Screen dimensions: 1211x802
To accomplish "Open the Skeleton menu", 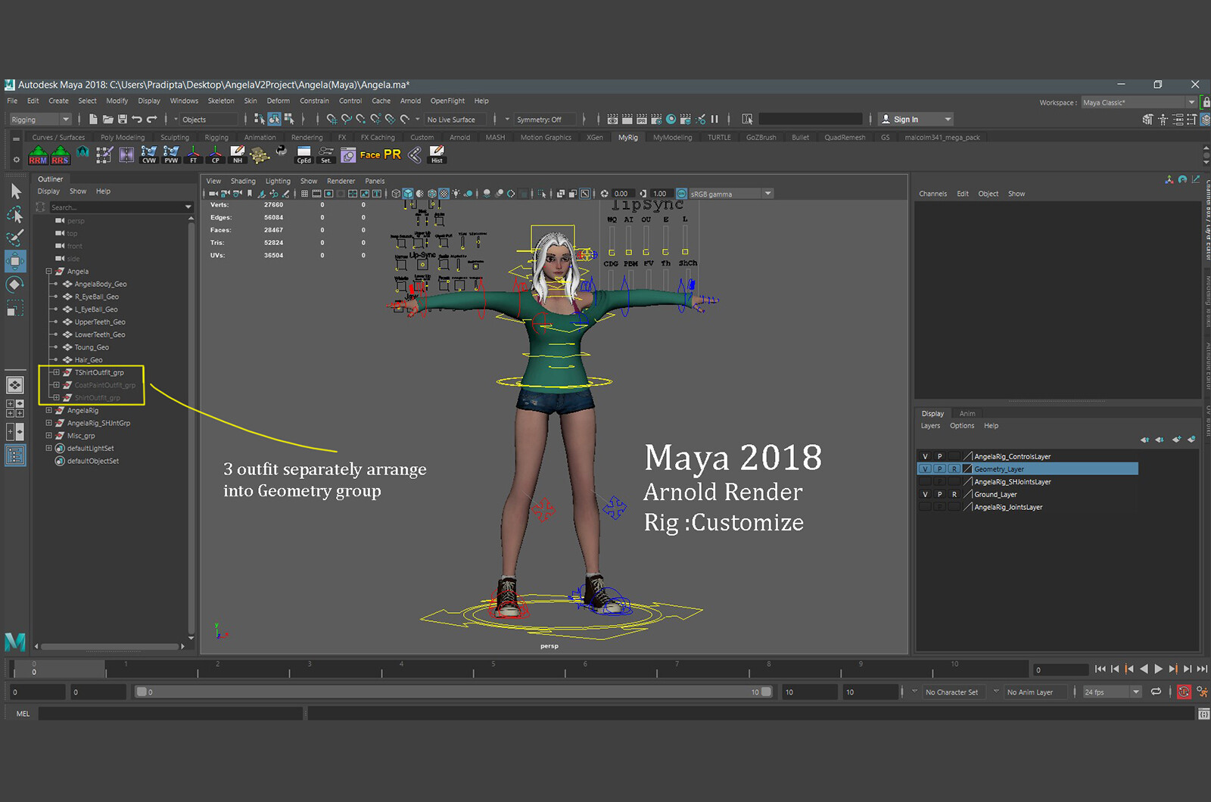I will (x=221, y=101).
